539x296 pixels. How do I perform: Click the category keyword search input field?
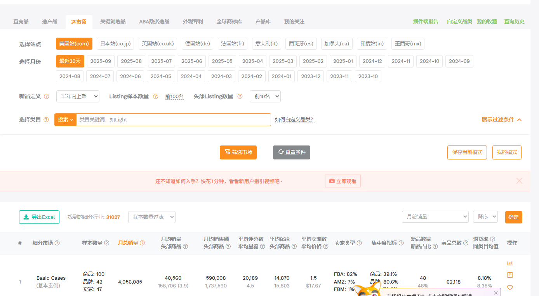(x=173, y=120)
